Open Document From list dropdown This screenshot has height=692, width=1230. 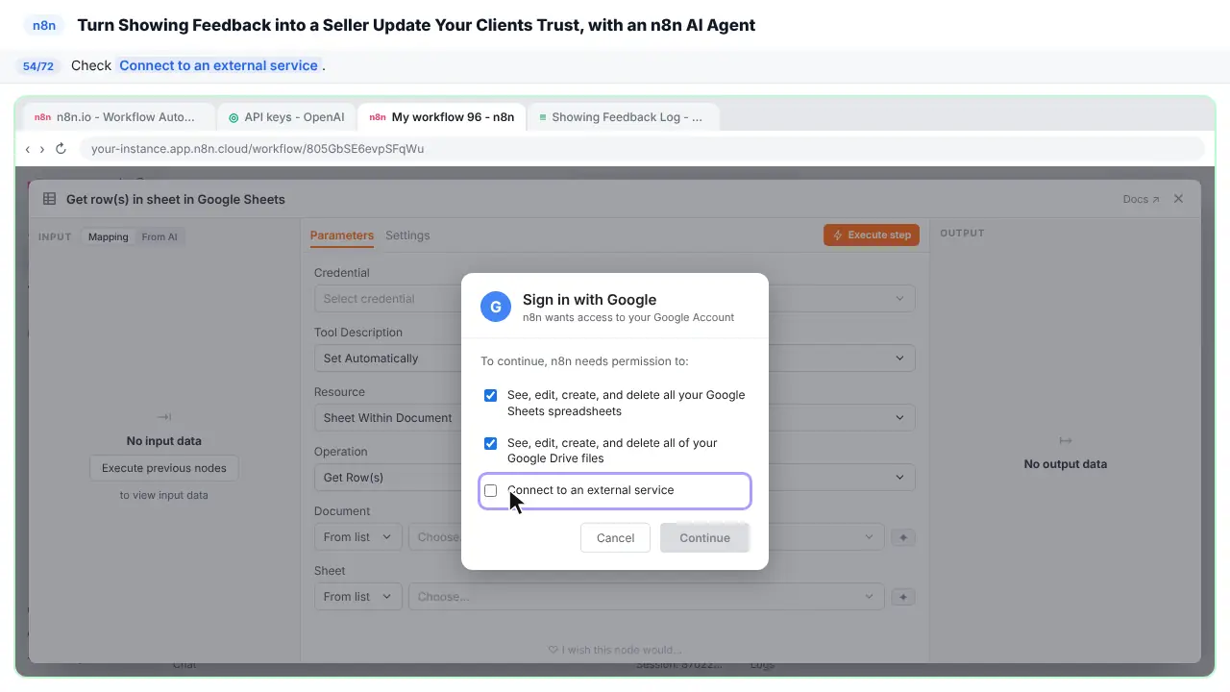tap(358, 537)
